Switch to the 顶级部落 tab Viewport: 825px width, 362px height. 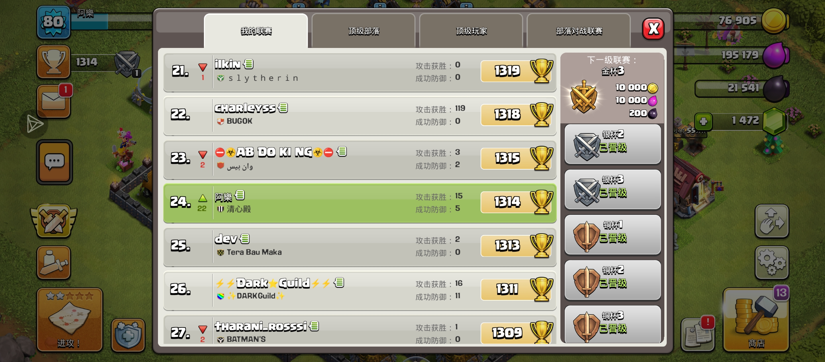tap(364, 31)
